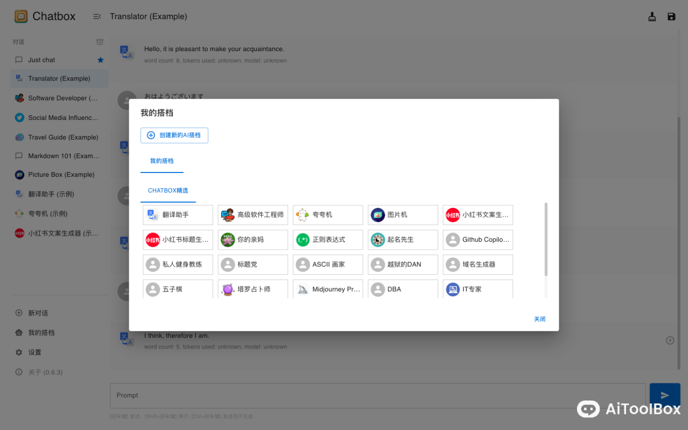Toggle the star next to Just chat

(100, 59)
